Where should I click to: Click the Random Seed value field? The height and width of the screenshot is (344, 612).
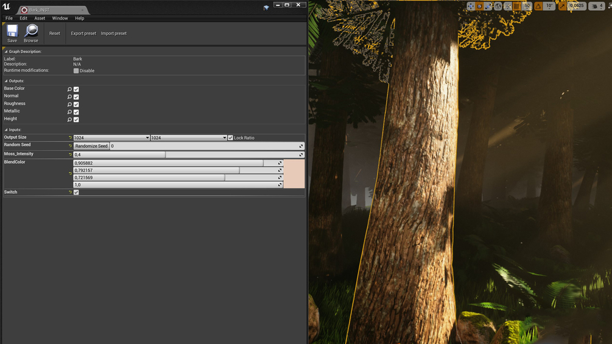pyautogui.click(x=207, y=146)
